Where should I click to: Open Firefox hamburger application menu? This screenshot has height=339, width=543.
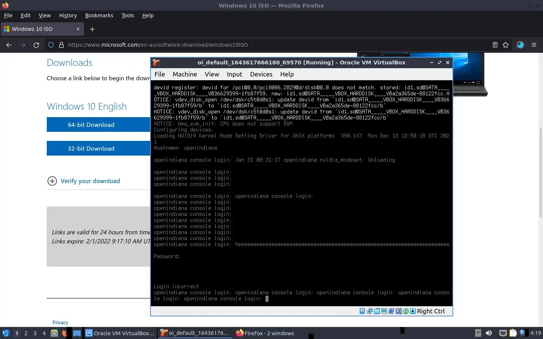(x=534, y=45)
